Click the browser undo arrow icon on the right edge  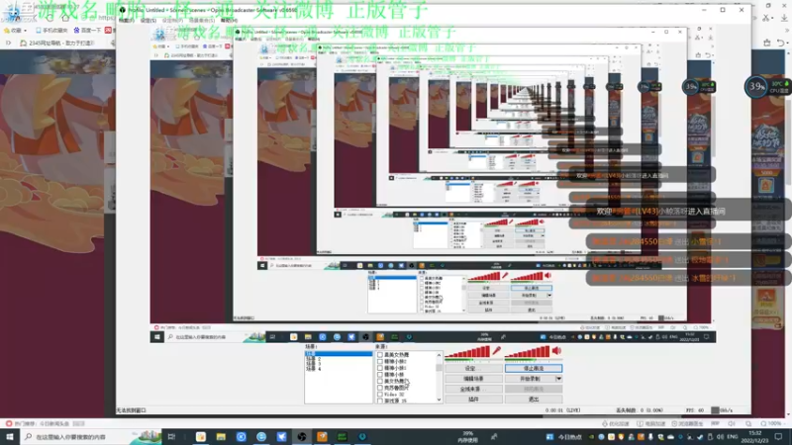tap(781, 43)
